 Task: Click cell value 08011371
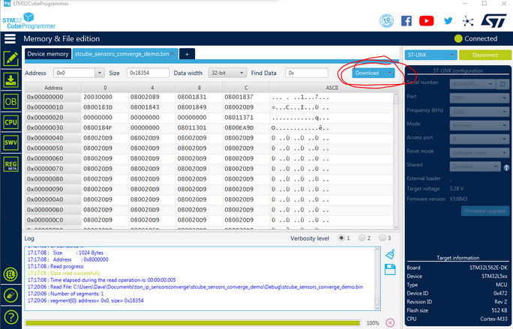238,118
